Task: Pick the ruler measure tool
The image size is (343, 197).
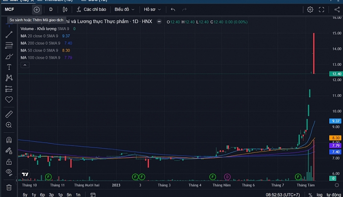Action: (9, 114)
